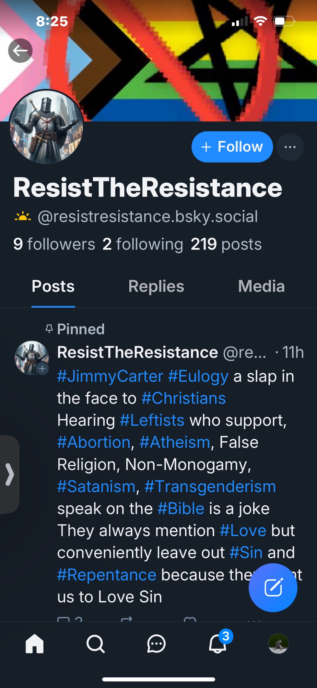
Task: Open the #JimmyCarter hashtag
Action: click(110, 376)
